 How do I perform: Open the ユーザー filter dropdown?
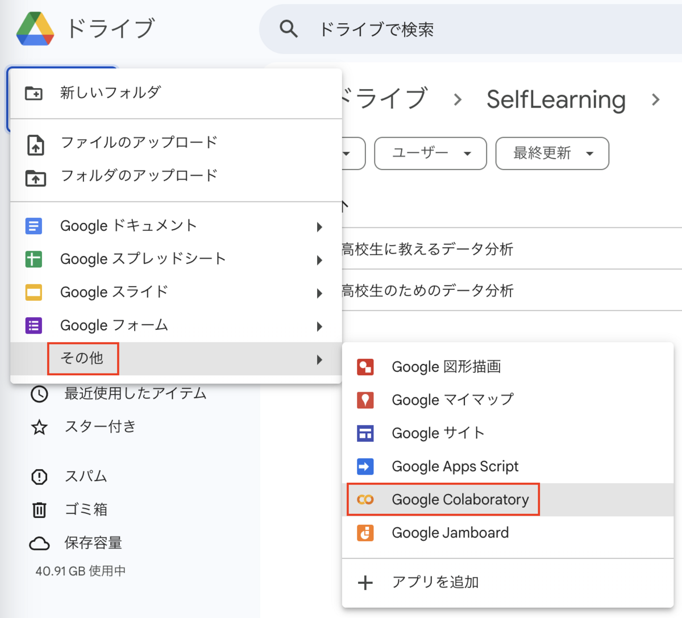tap(430, 154)
